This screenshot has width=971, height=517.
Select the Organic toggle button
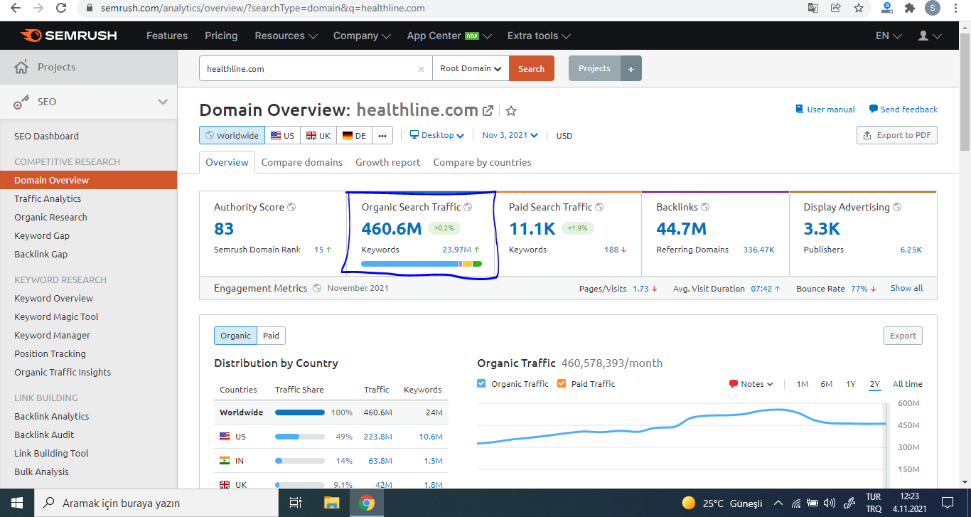[235, 336]
